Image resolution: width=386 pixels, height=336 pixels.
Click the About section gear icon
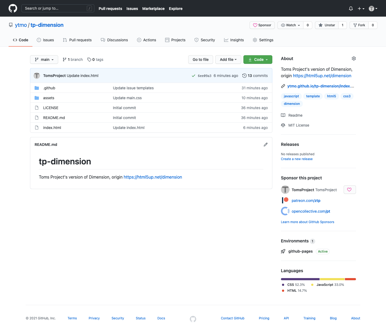[x=354, y=58]
